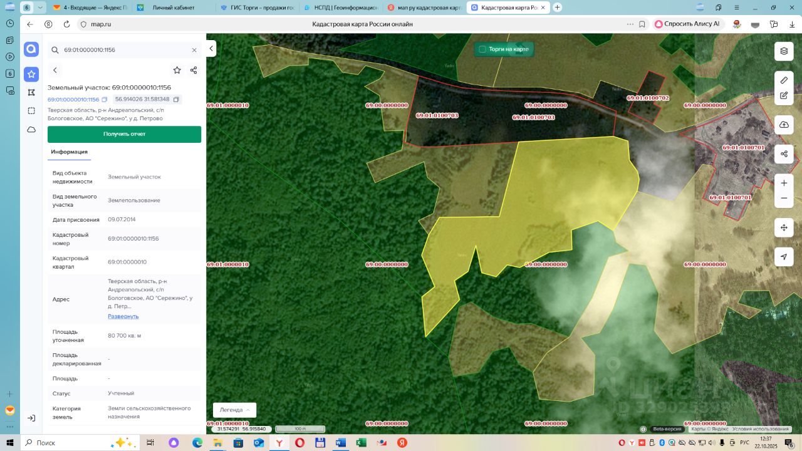Click the browser back arrow
Viewport: 802px width, 451px height.
click(x=30, y=24)
